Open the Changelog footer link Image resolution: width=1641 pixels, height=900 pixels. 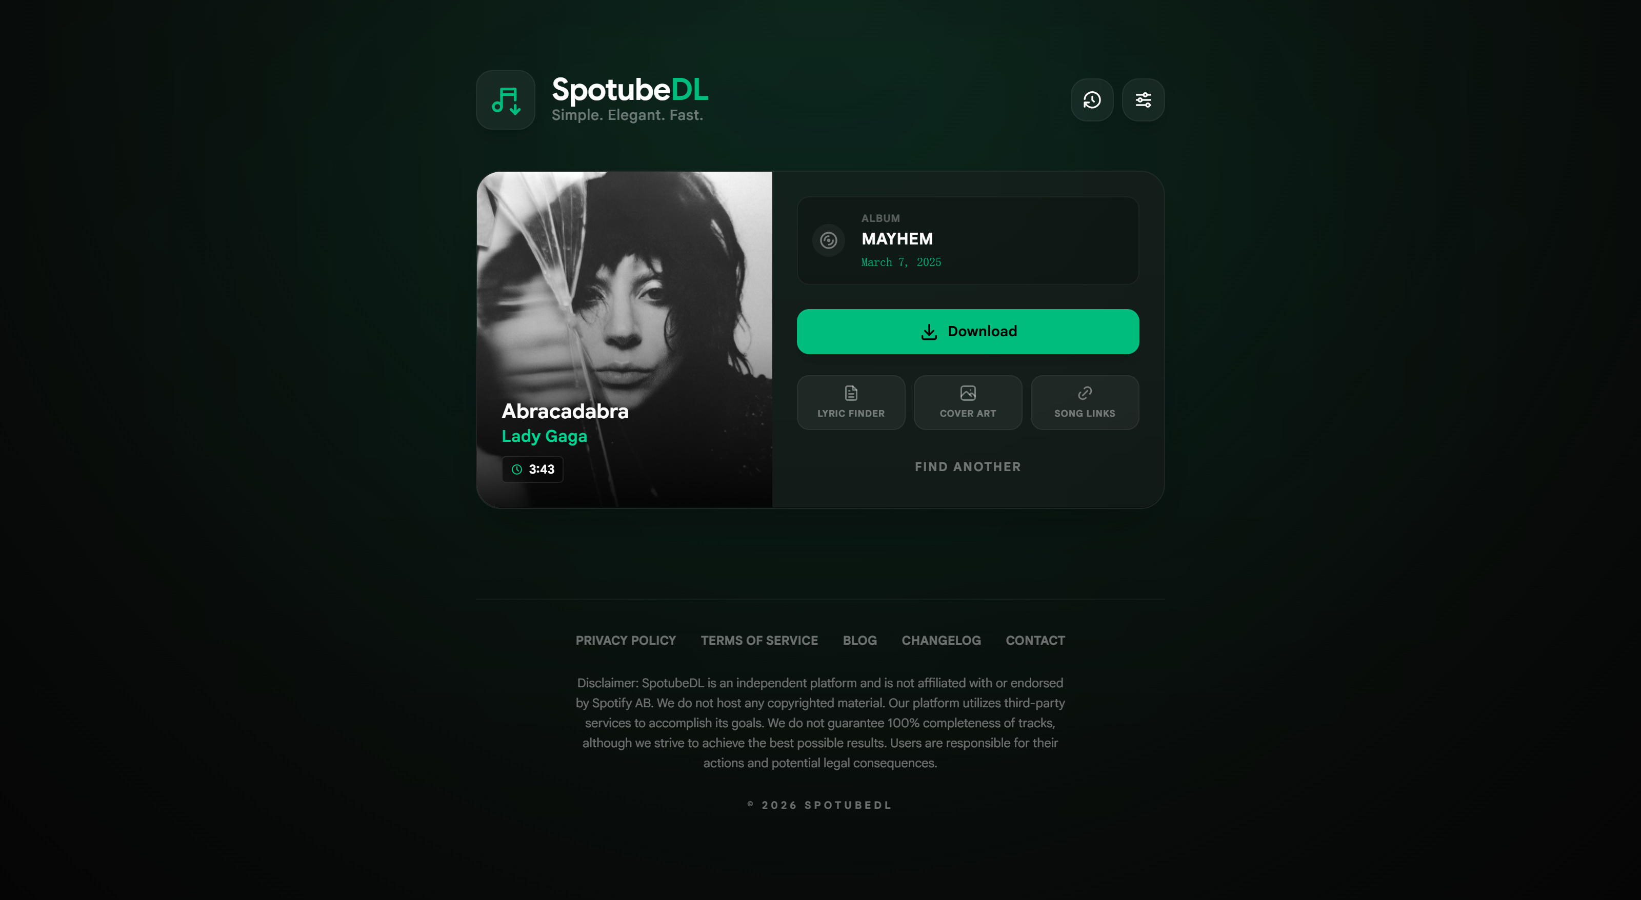(941, 640)
